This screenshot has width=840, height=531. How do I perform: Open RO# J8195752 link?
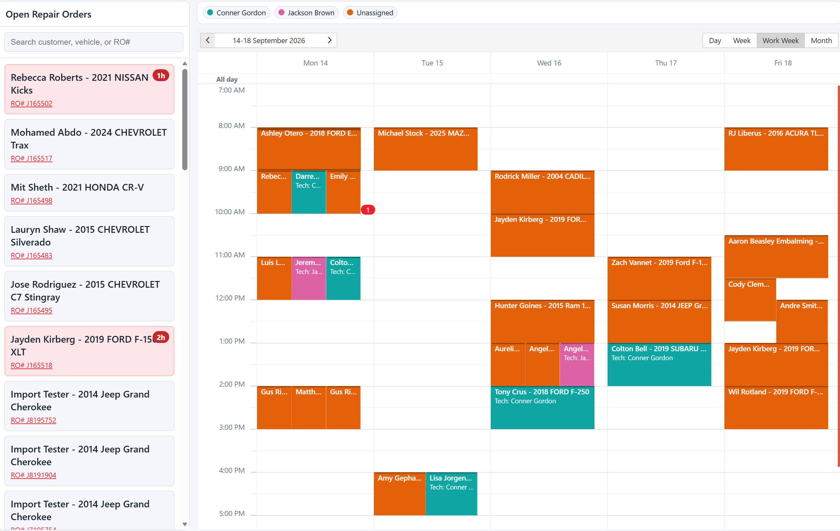tap(34, 420)
